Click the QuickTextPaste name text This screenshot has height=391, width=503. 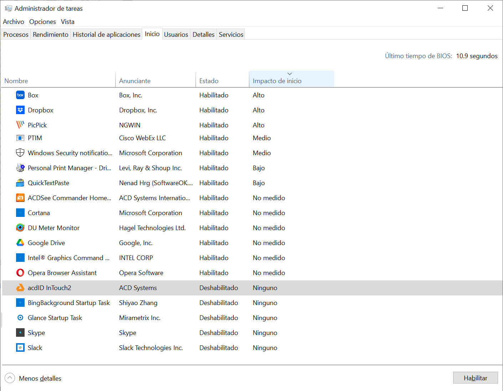click(x=48, y=183)
